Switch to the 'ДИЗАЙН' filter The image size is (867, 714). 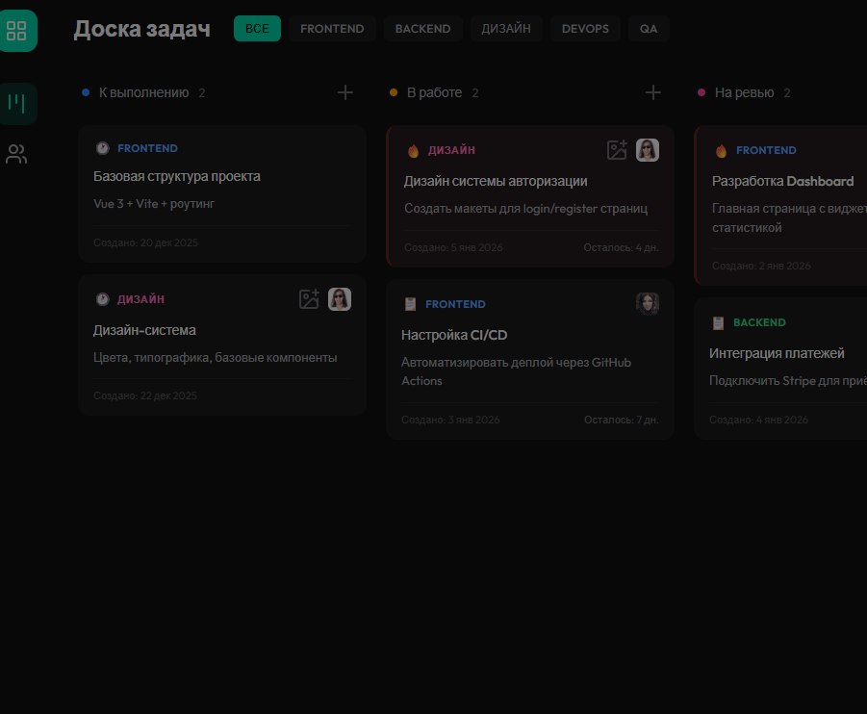click(x=506, y=29)
